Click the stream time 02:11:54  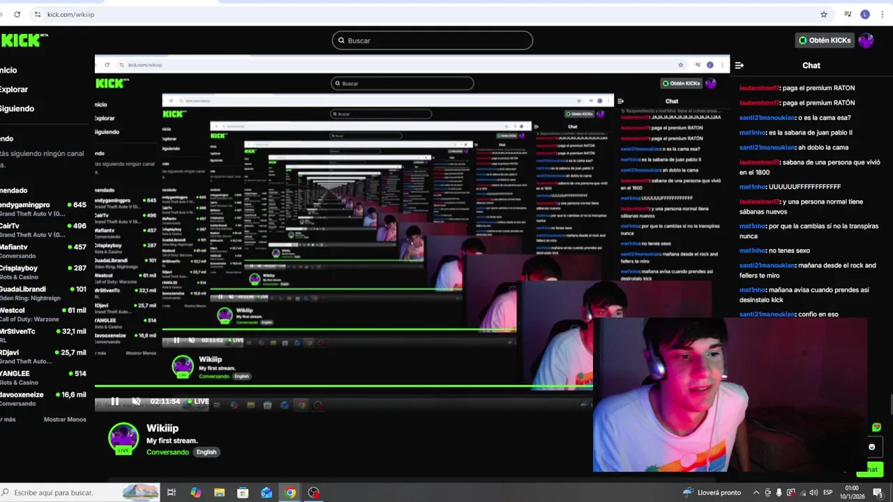point(165,402)
